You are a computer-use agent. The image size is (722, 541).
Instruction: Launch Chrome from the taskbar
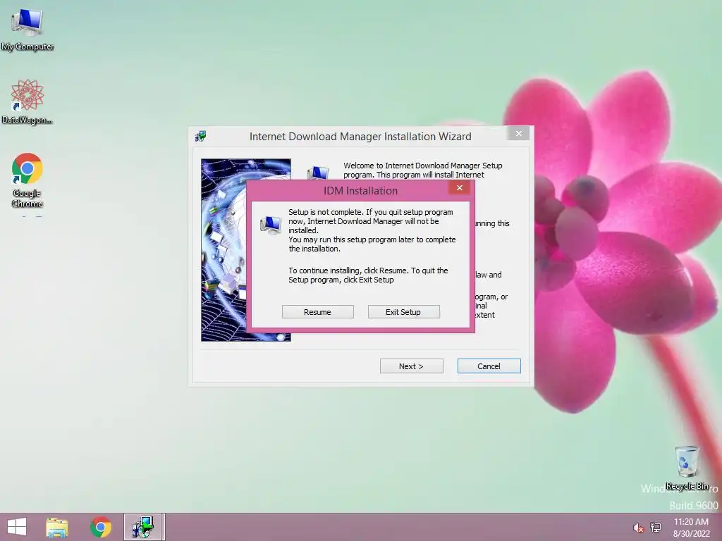[x=101, y=527]
